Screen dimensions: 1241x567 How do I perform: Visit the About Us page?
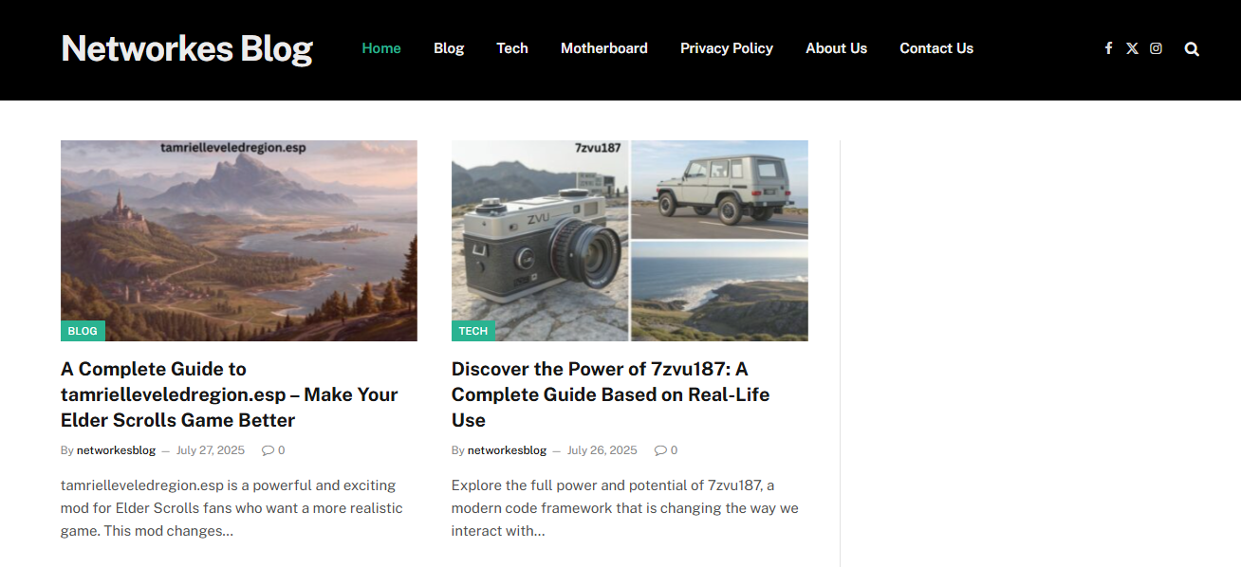click(x=836, y=48)
